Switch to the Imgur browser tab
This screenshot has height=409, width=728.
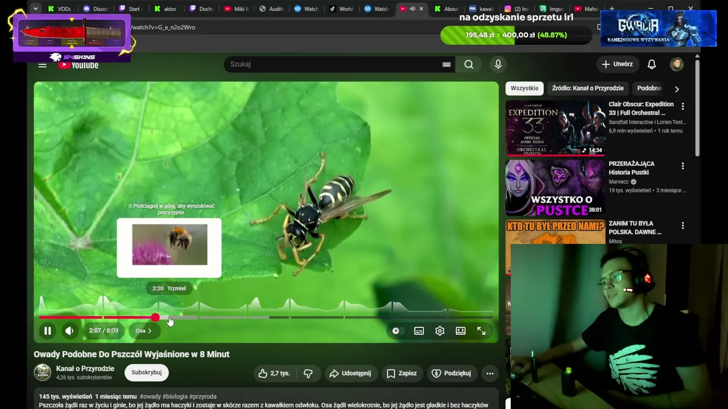(552, 9)
